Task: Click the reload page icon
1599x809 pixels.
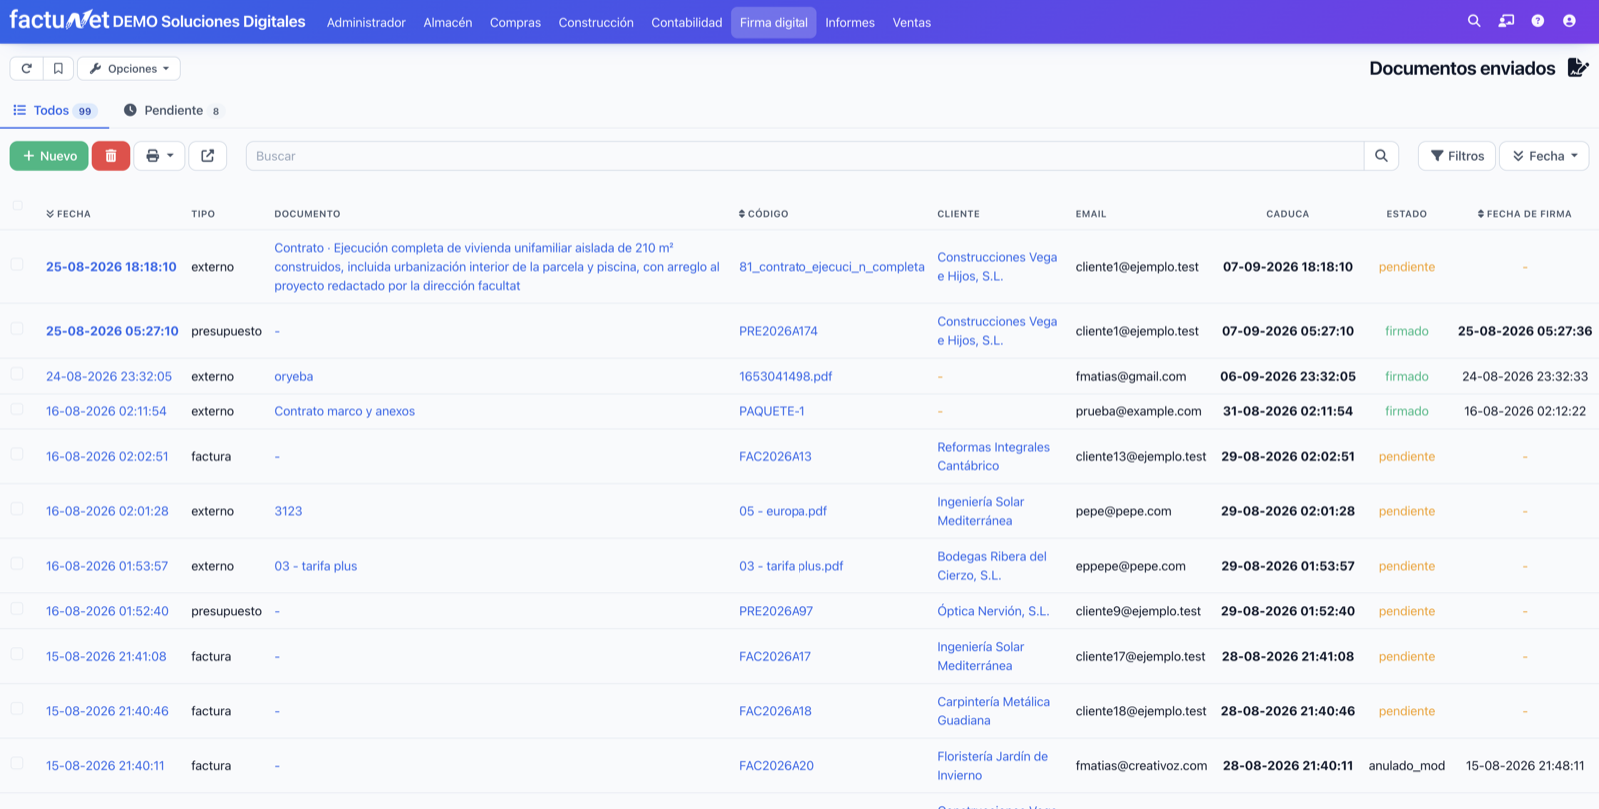Action: [x=27, y=68]
